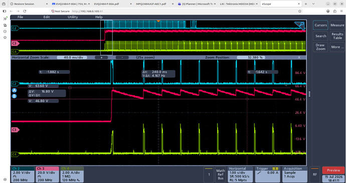Screen dimensions: 346x183
Task: Open the Utility menu
Action: point(73,17)
